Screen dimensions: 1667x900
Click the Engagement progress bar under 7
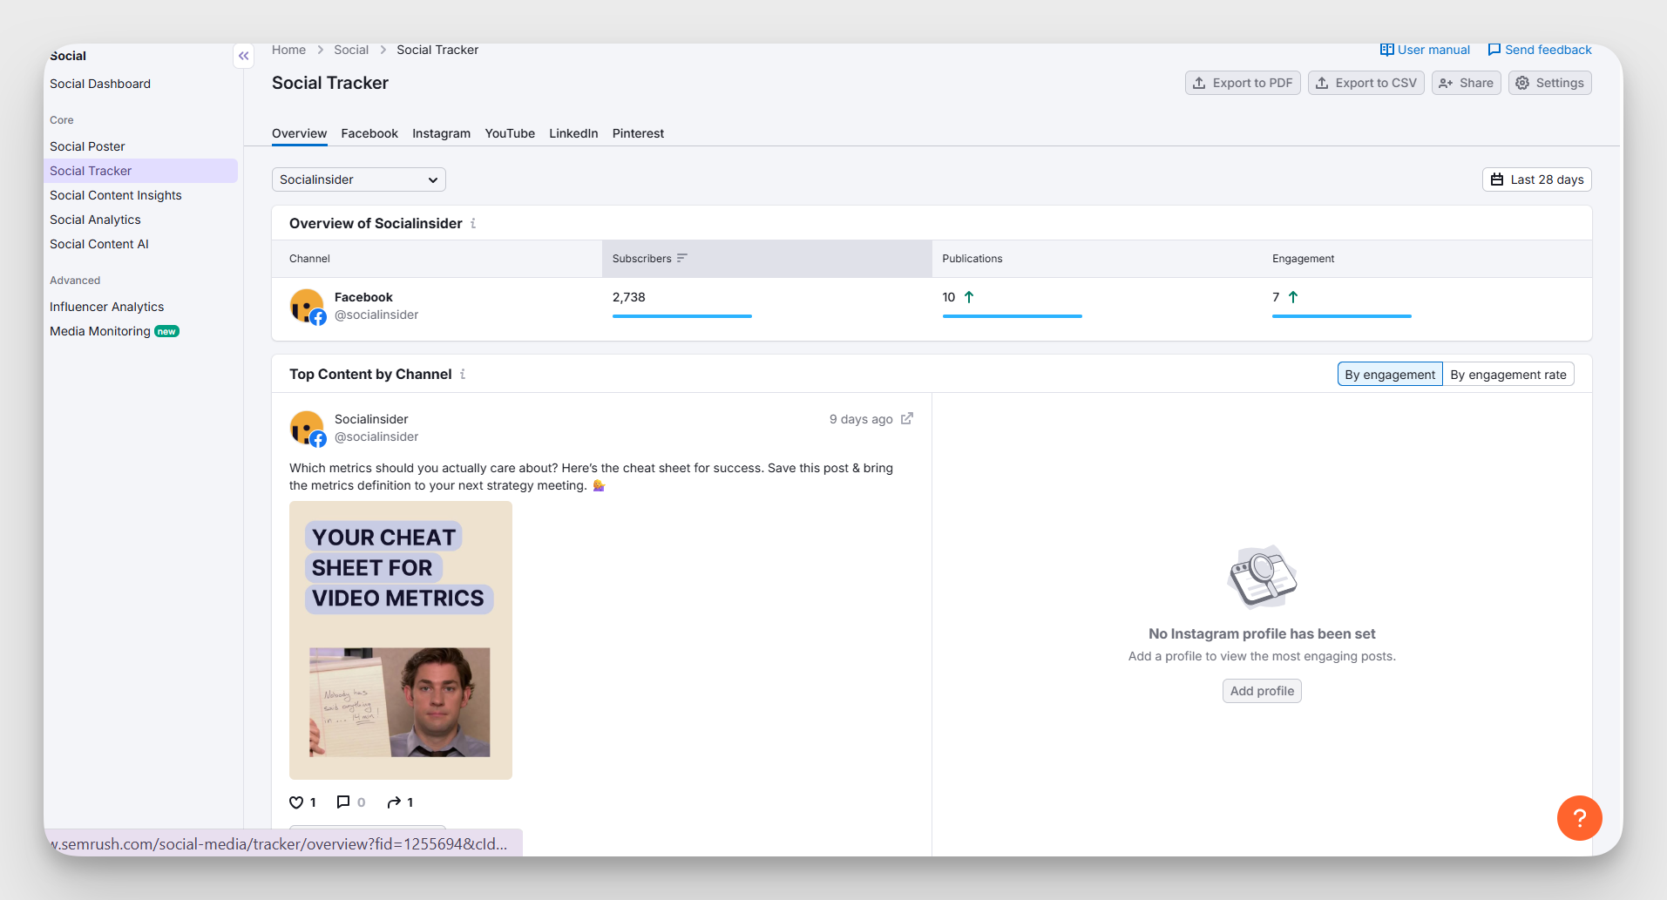coord(1342,316)
